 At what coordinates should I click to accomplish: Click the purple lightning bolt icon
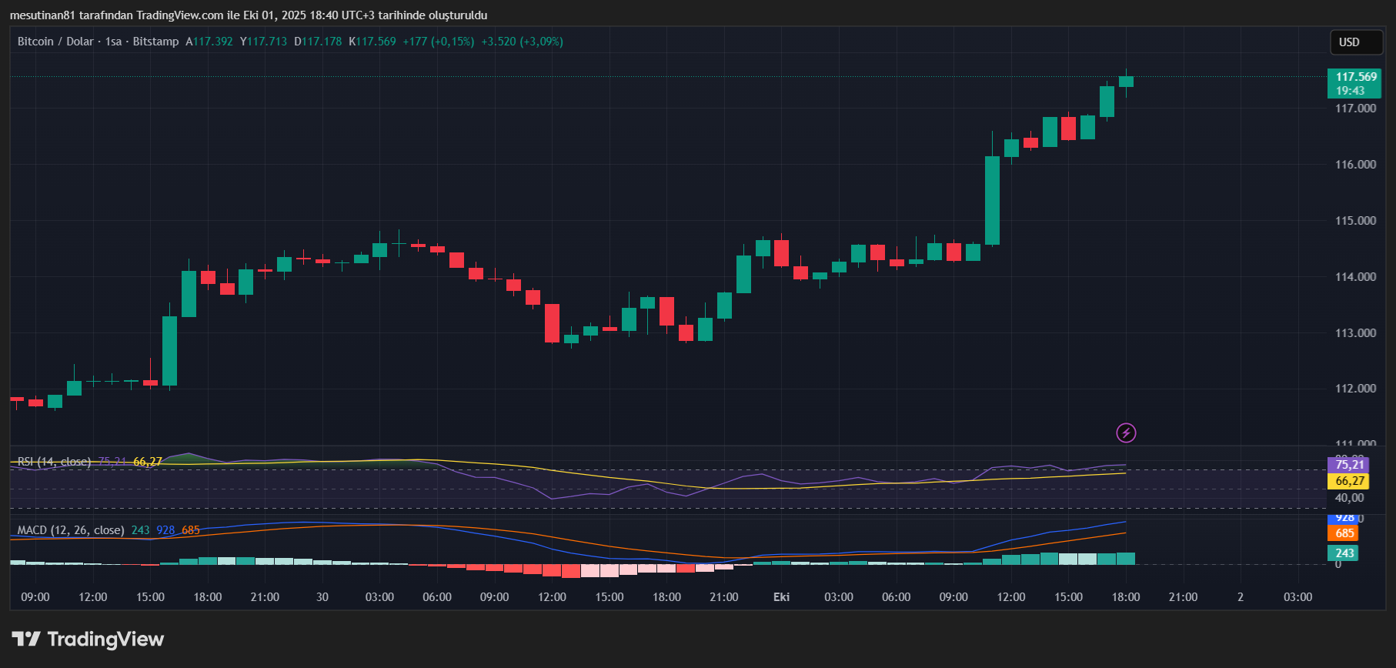(x=1126, y=433)
